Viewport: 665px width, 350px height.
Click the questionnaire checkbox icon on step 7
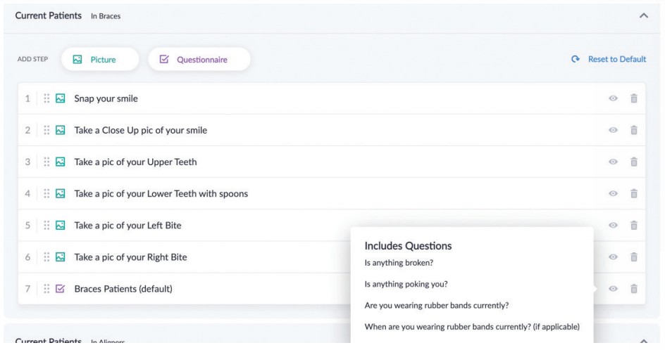pyautogui.click(x=60, y=289)
